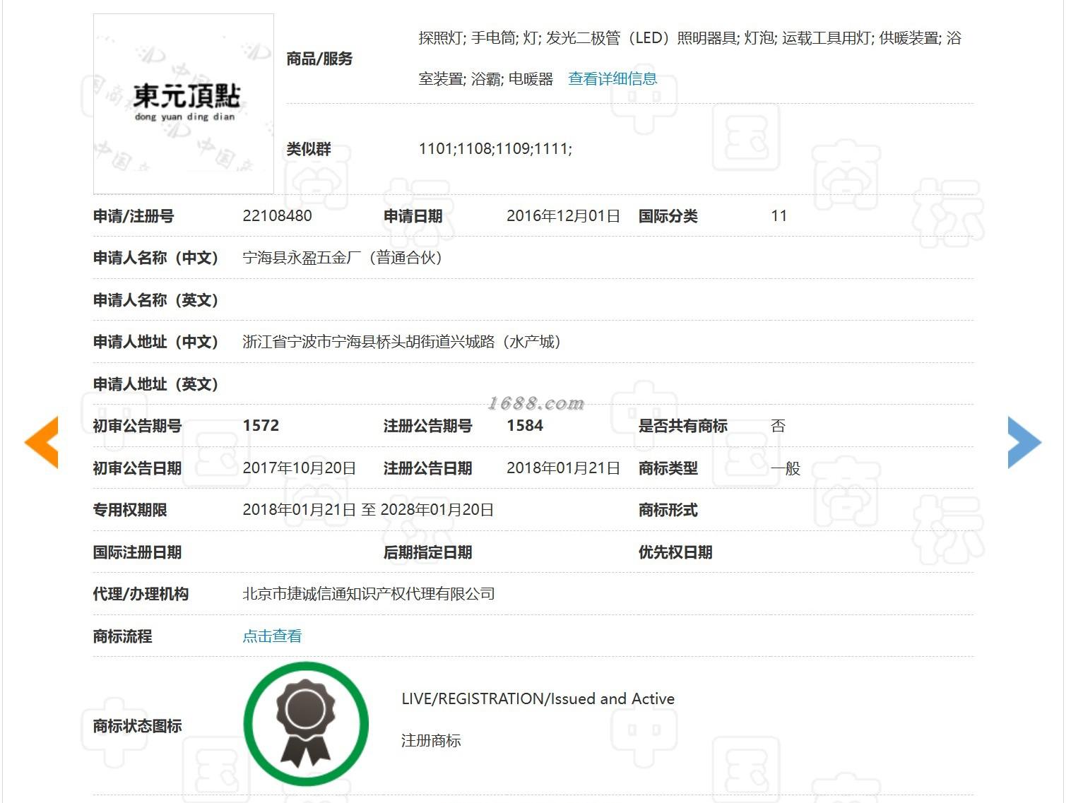1071x803 pixels.
Task: Select agency name 北京市捷诚信通知识产权代理有限公司
Action: coord(368,594)
